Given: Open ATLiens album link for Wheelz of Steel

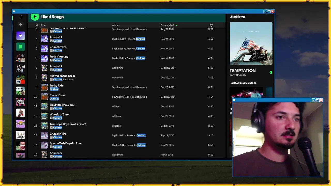Looking at the screenshot, I should pos(116,116).
